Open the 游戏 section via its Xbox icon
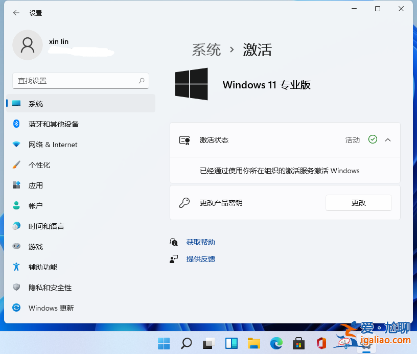The width and height of the screenshot is (417, 354). point(17,246)
